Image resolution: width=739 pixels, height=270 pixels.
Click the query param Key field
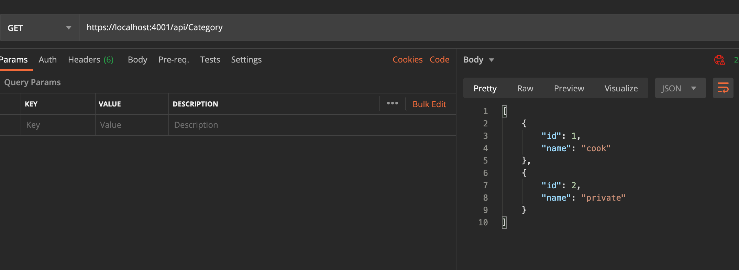coord(58,125)
